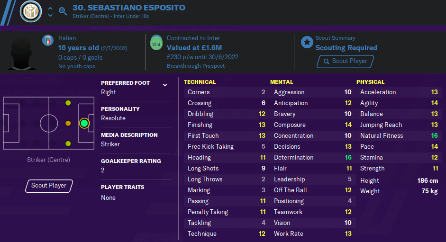Click the Scout Summary star icon
446x242 pixels.
pos(307,42)
